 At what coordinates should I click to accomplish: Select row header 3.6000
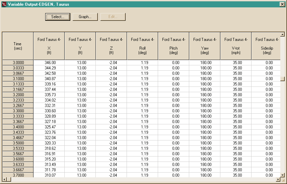click(18, 159)
